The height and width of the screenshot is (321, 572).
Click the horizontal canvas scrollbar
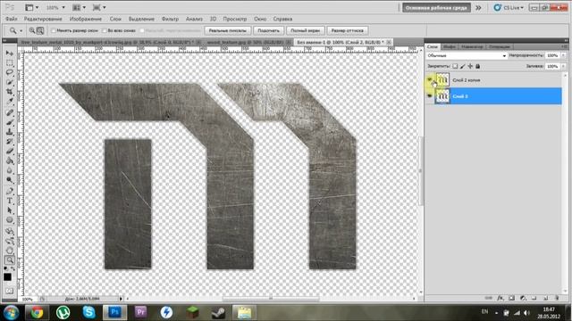coord(271,299)
